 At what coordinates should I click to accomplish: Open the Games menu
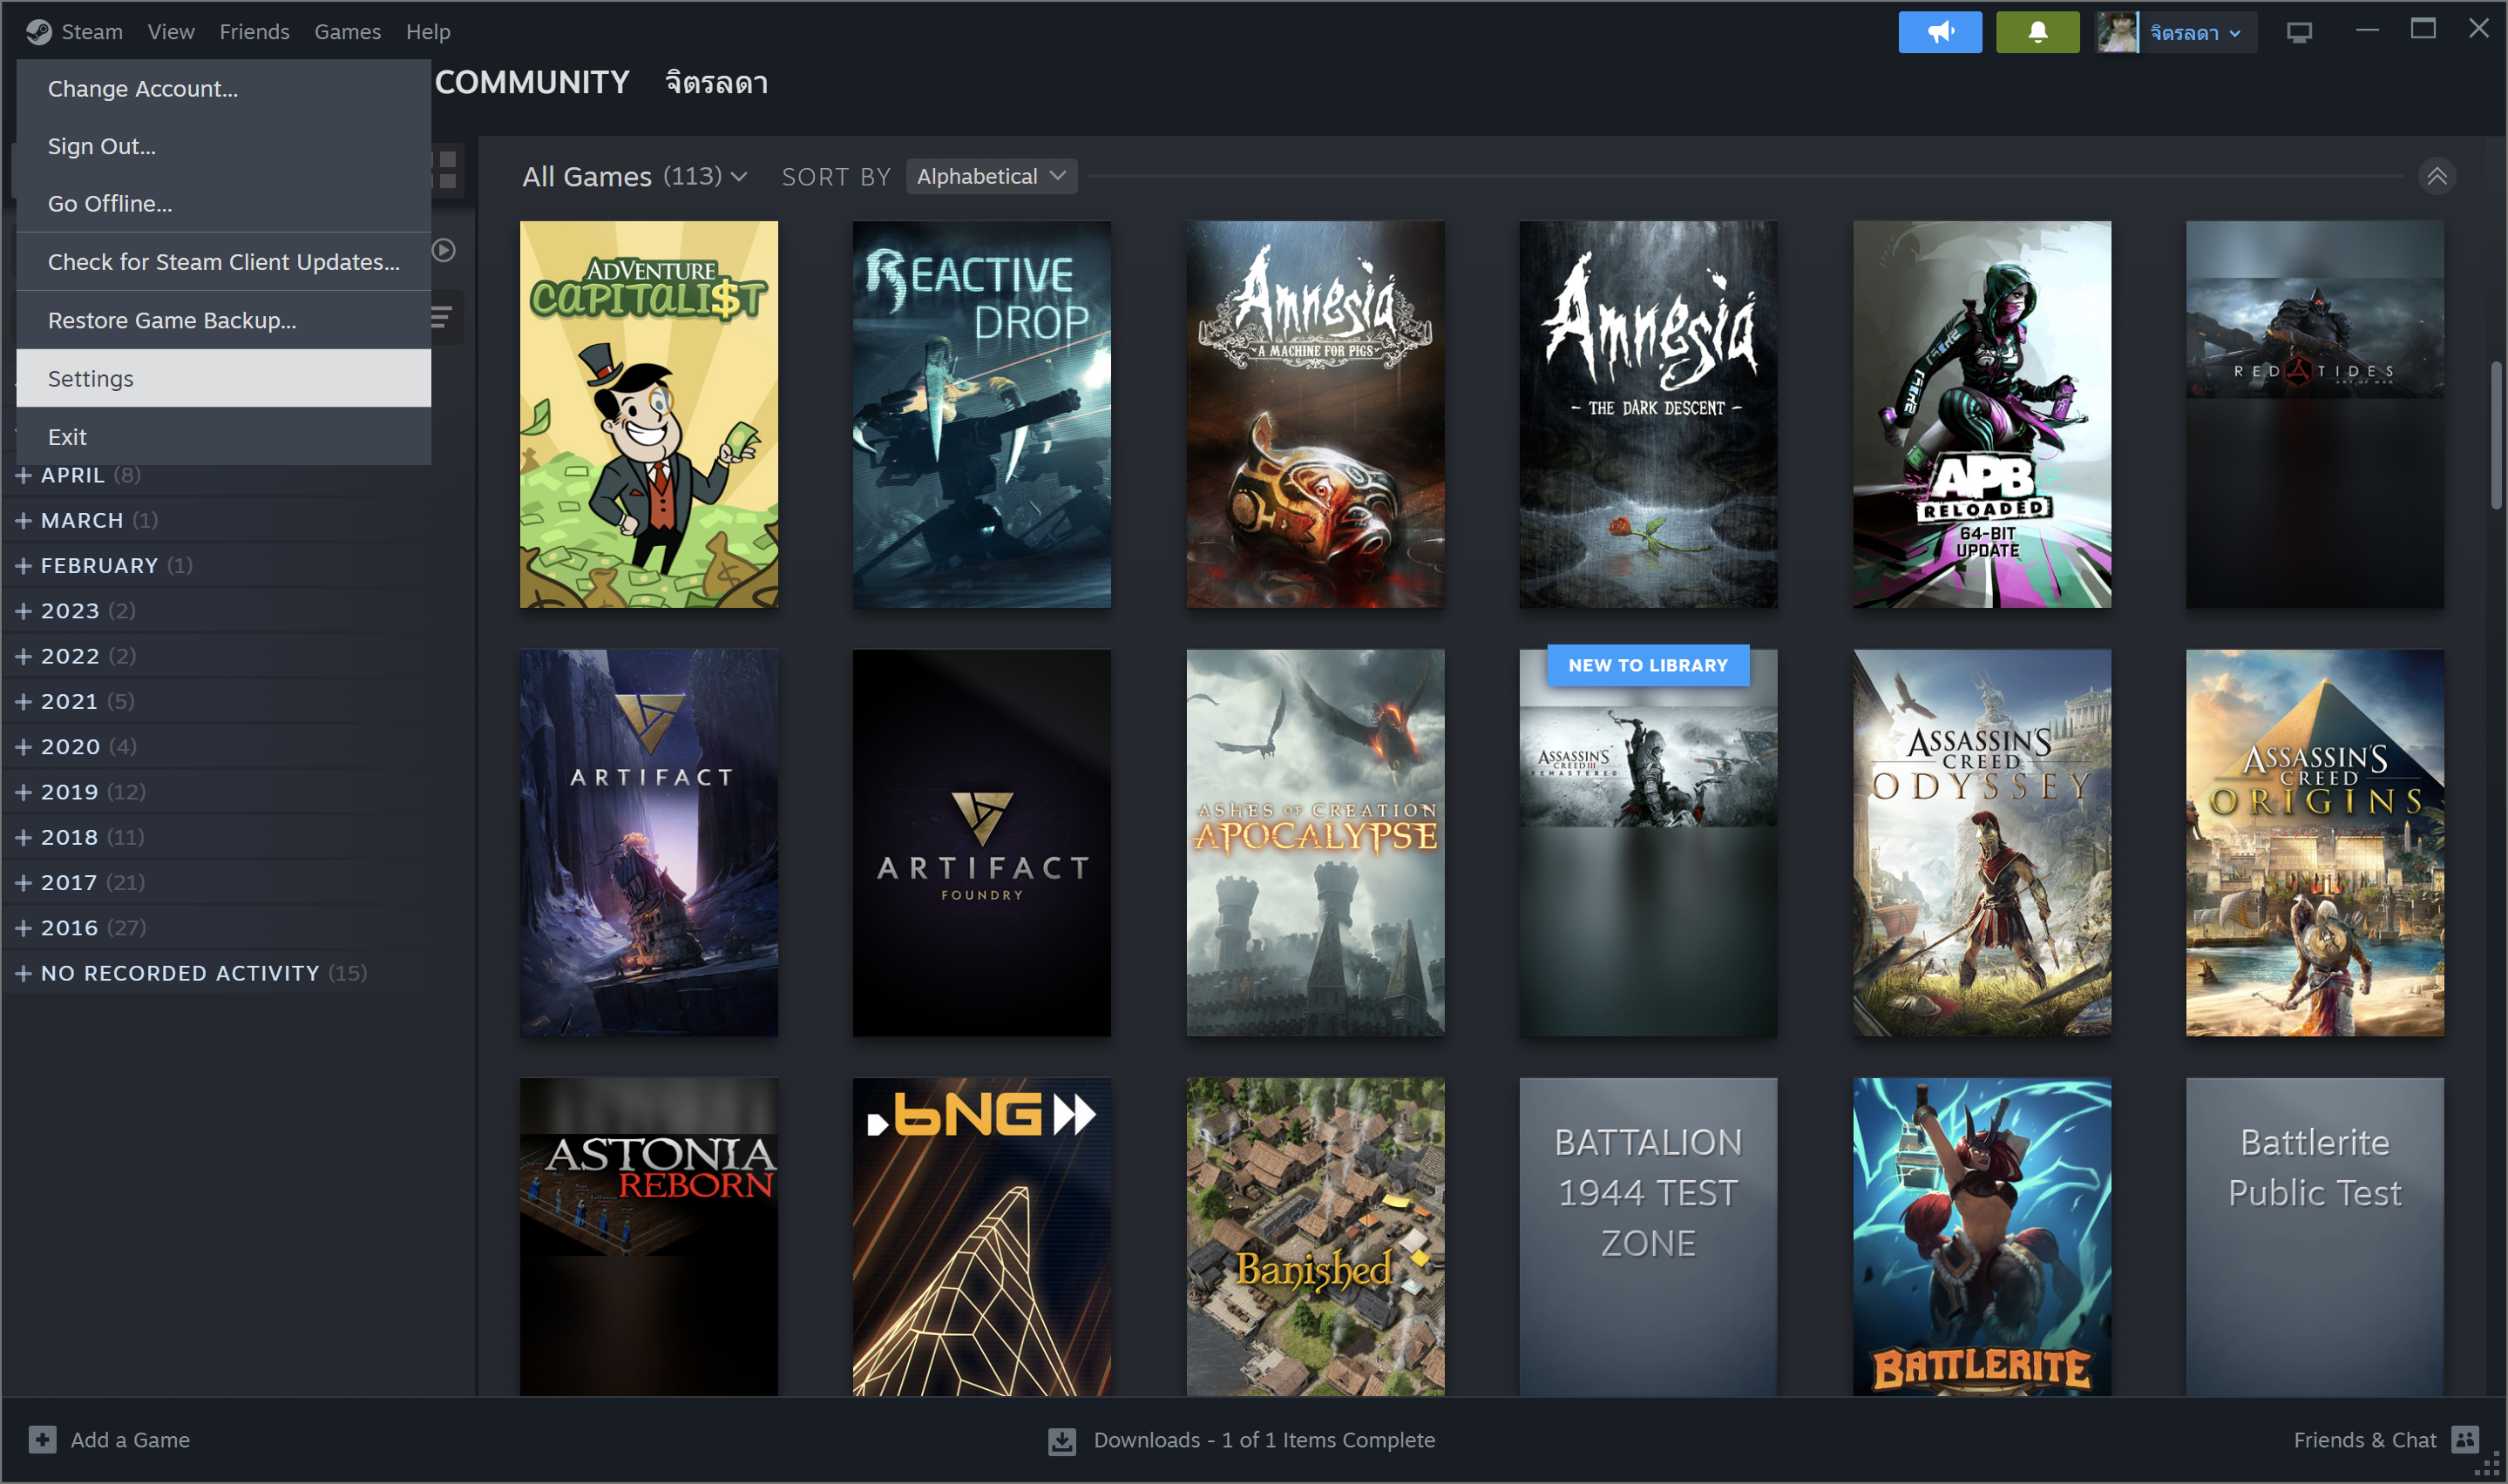347,32
